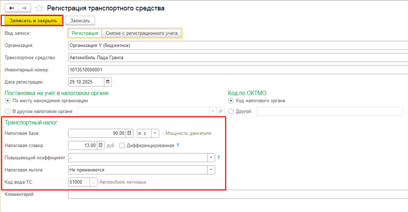Click the other tax authority input field

pyautogui.click(x=143, y=111)
